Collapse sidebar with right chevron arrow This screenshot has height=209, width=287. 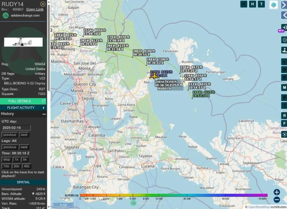(284, 5)
